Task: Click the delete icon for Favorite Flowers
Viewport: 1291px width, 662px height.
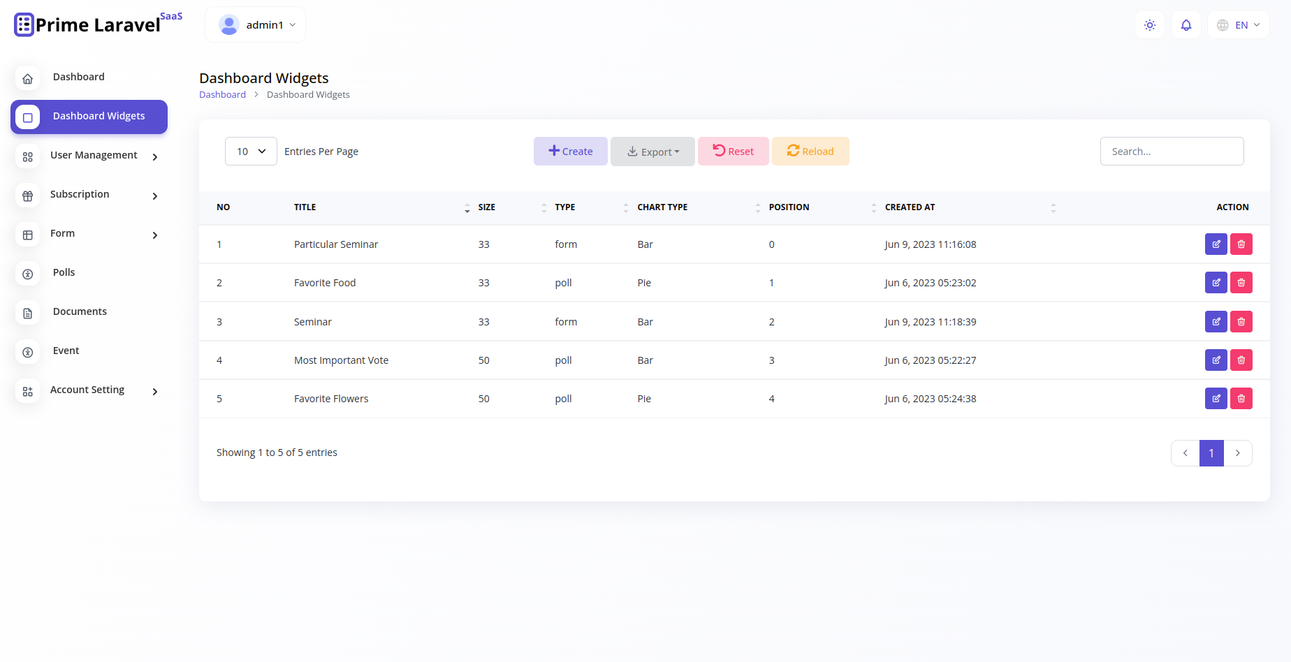Action: 1241,398
